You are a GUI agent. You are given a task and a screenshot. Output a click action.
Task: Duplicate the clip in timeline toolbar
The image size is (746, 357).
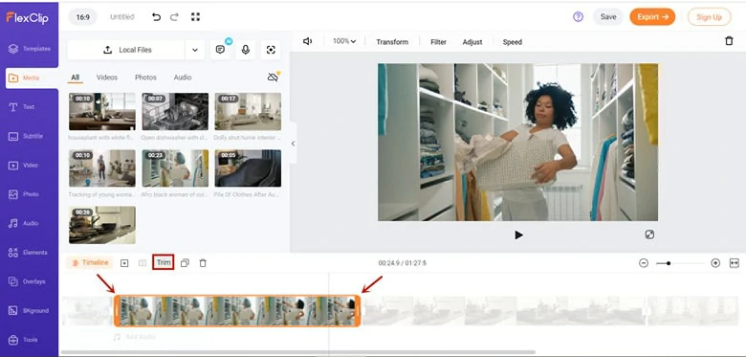click(x=186, y=263)
